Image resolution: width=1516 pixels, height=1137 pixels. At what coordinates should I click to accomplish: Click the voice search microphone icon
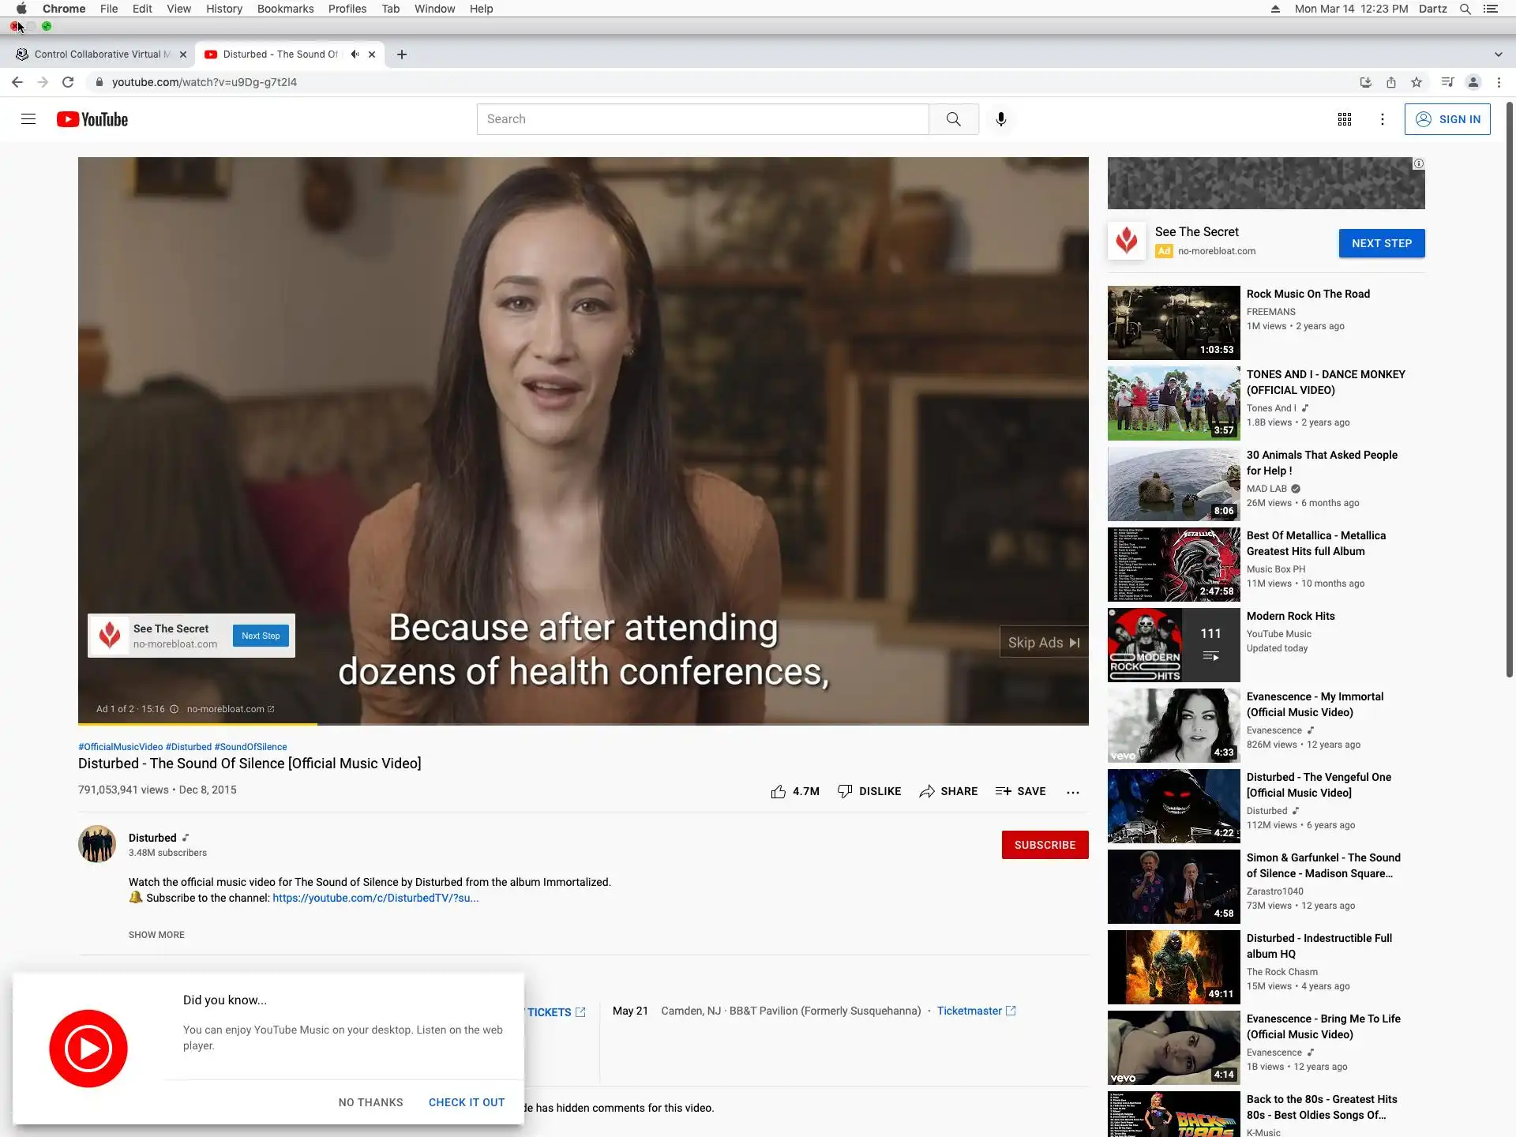[1000, 119]
